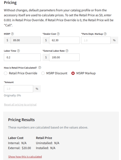121x160 pixels.
Task: Click the Parts Dept. Markup percentage field
Action: click(x=96, y=40)
